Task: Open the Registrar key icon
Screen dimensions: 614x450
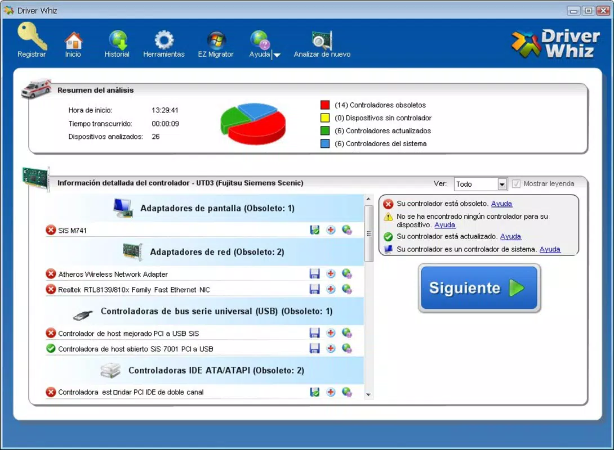Action: [x=32, y=40]
